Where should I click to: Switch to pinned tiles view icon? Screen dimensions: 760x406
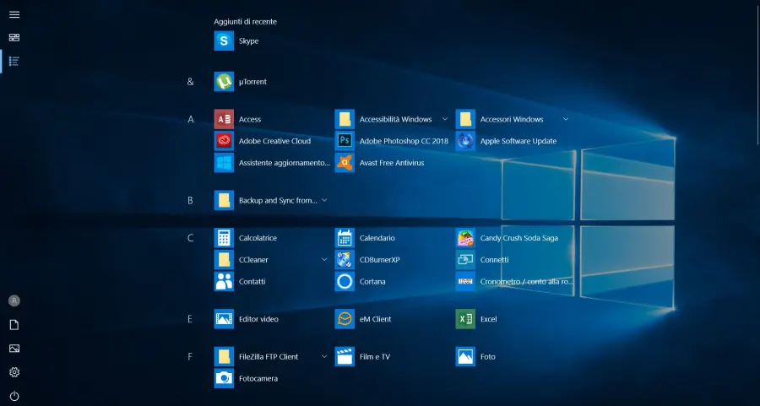(x=14, y=37)
